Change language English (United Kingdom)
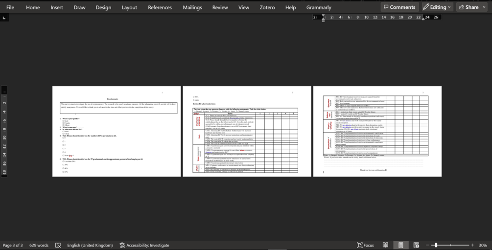 click(x=90, y=245)
